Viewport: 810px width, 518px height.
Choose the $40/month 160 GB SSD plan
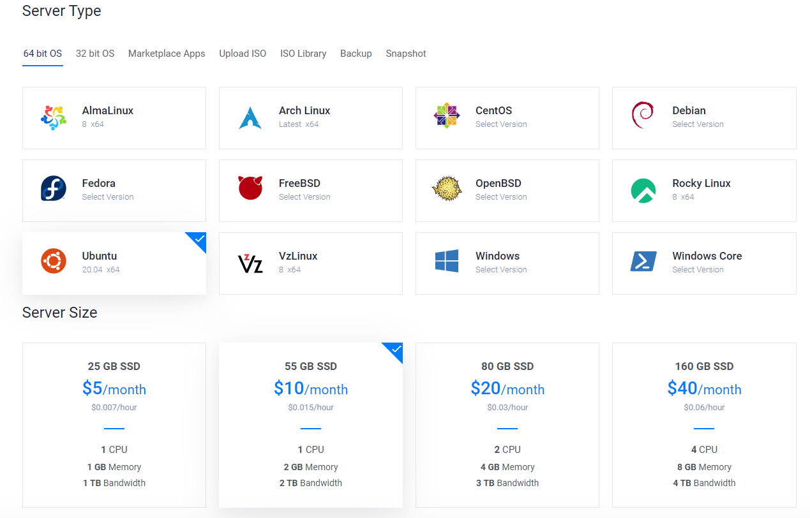point(704,425)
